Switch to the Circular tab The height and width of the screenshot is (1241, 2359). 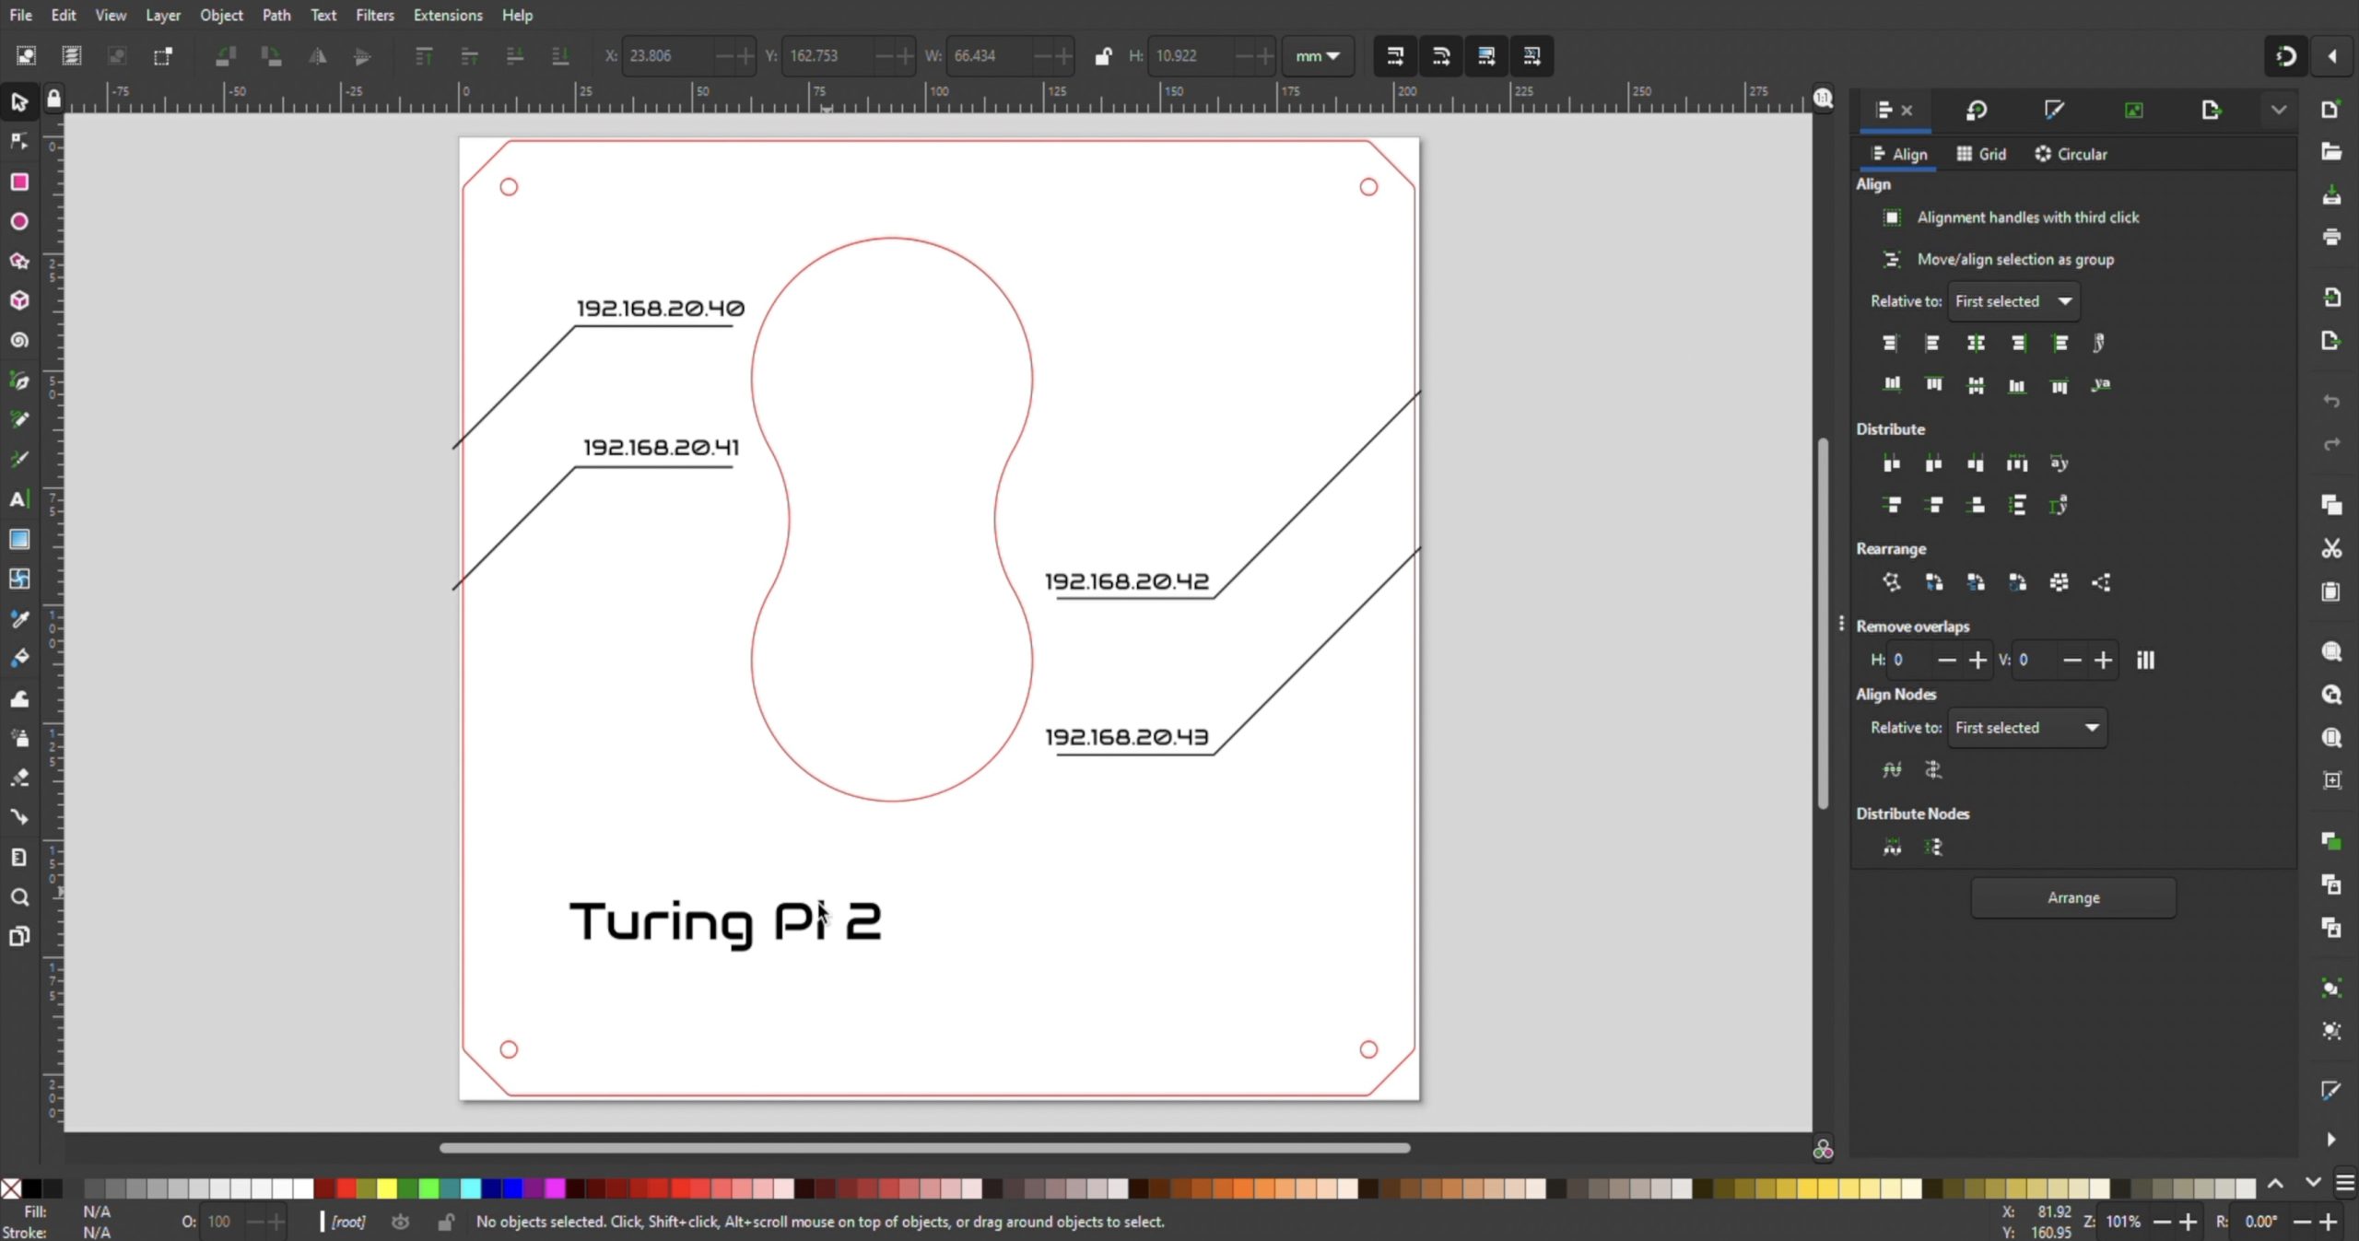tap(2071, 154)
